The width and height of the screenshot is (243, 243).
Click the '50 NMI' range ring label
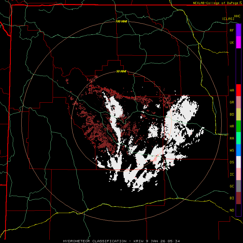tap(121, 72)
